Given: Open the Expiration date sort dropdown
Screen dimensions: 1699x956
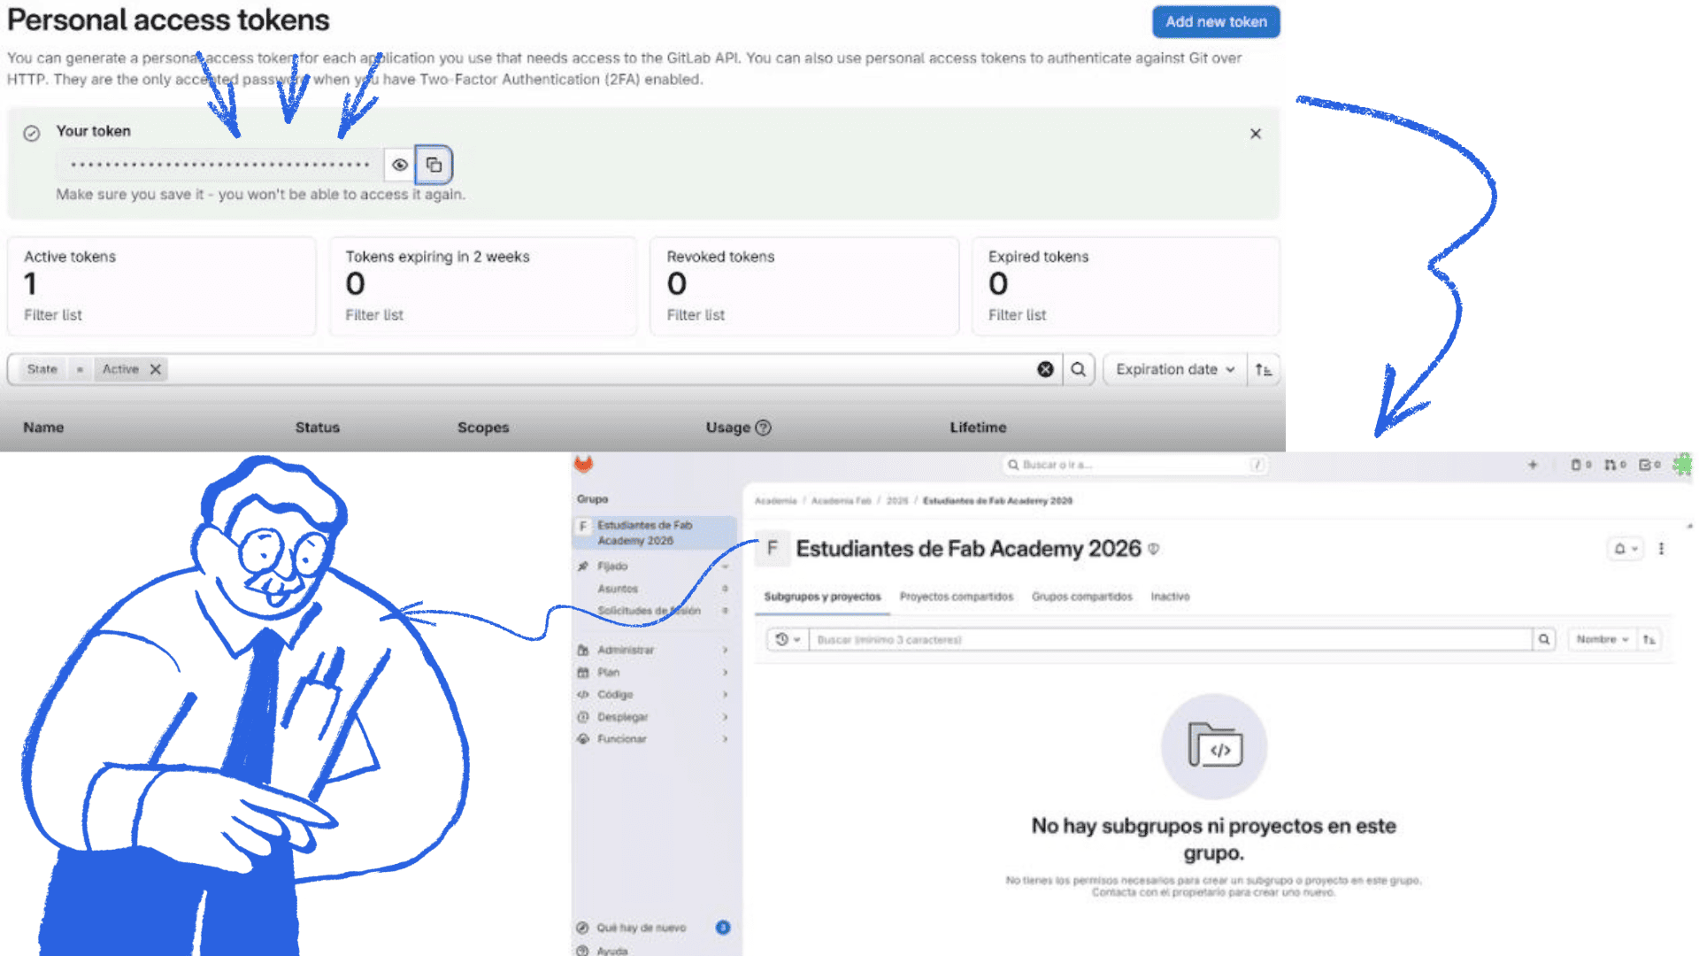Looking at the screenshot, I should coord(1173,369).
